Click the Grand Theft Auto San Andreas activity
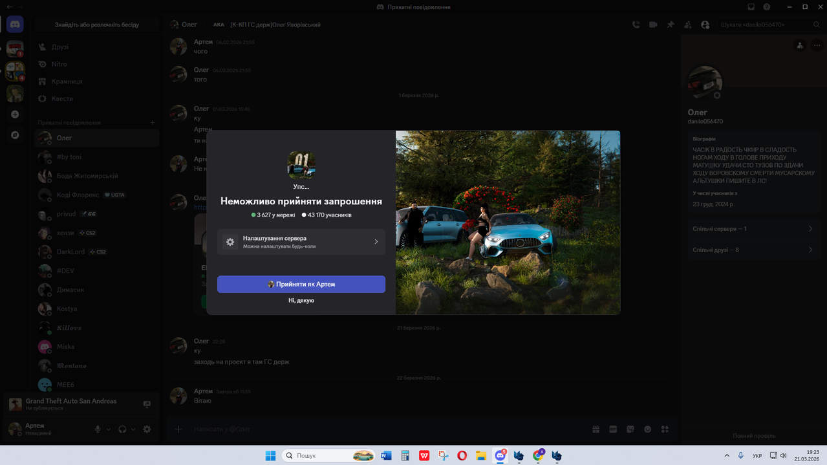Screen dimensions: 827x465 click(71, 404)
